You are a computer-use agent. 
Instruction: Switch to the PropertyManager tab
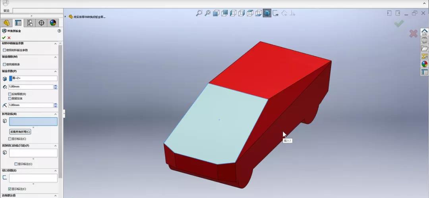pos(18,23)
